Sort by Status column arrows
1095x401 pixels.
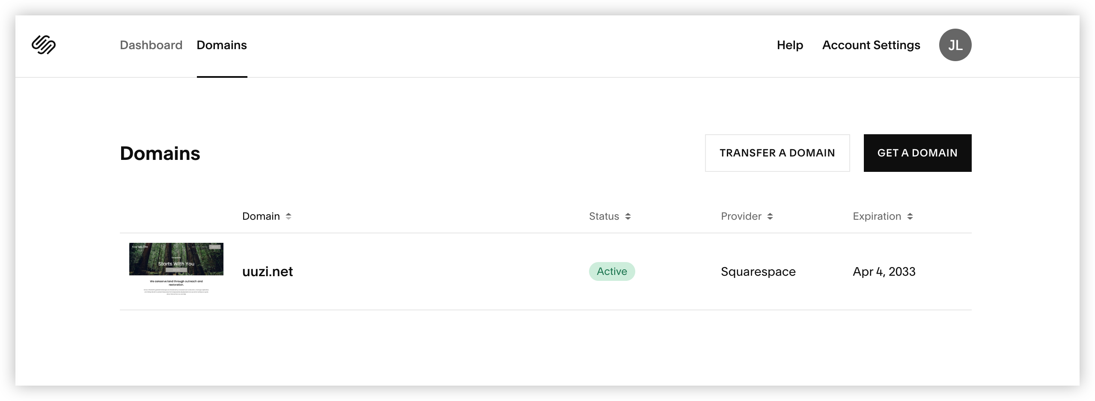(x=628, y=216)
